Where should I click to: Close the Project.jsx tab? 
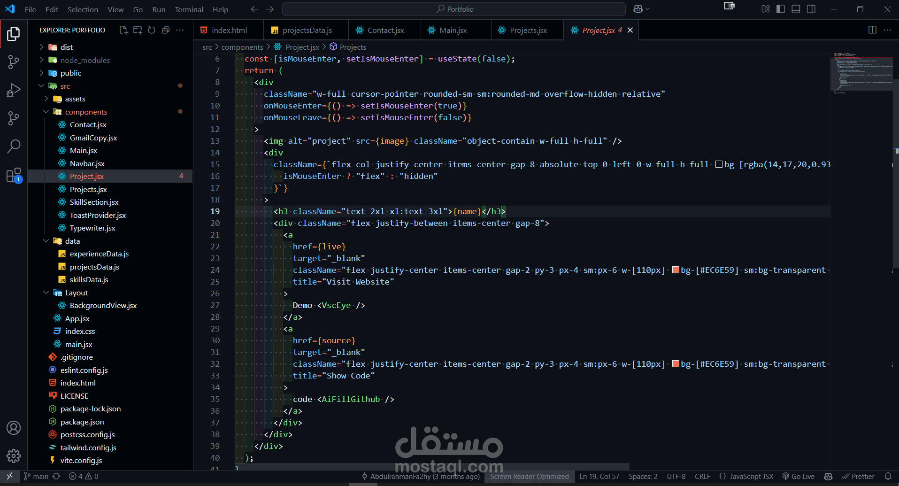[630, 30]
